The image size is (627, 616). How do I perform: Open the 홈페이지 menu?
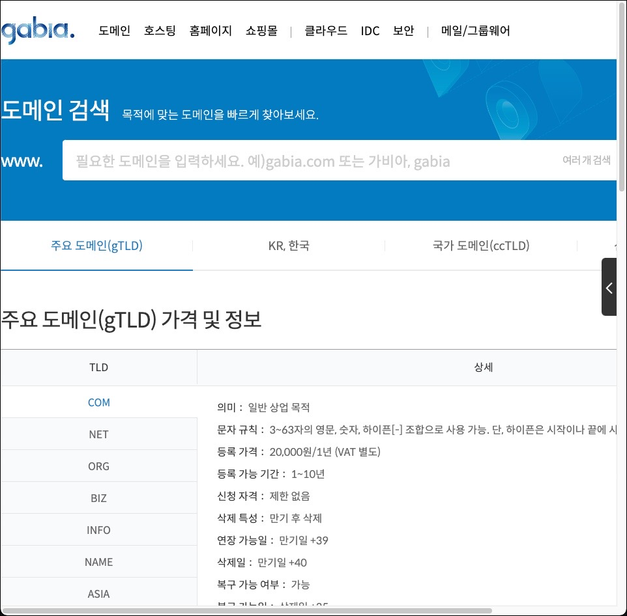[x=211, y=31]
